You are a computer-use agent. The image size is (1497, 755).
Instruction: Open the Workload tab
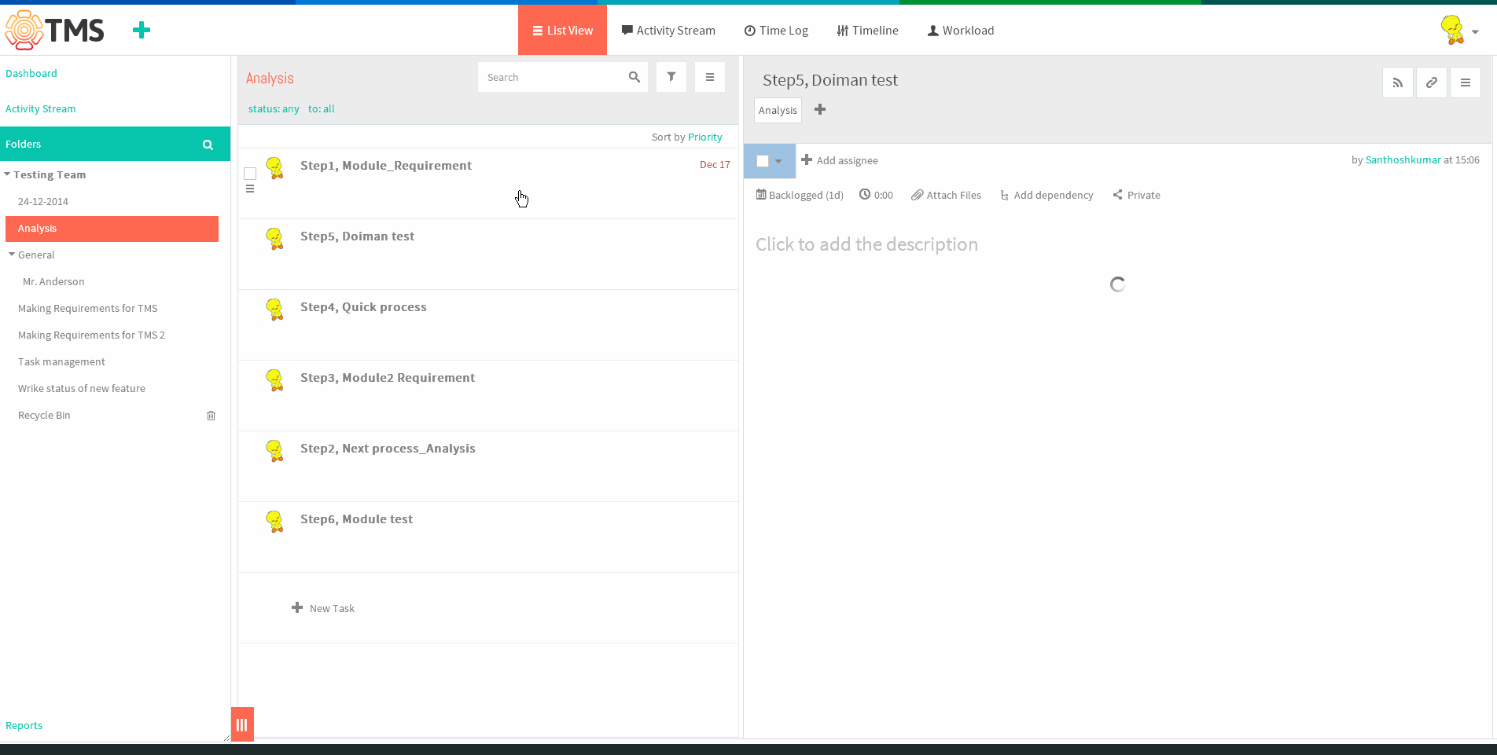pos(961,31)
